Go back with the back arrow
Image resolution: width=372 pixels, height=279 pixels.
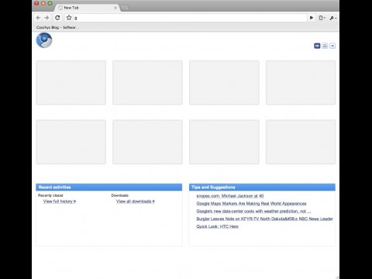pos(39,18)
